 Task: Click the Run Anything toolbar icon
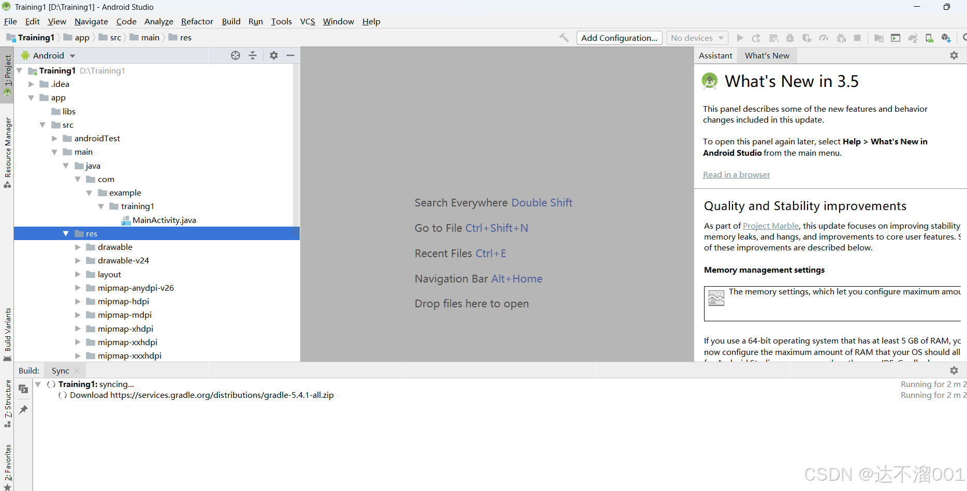tap(896, 38)
